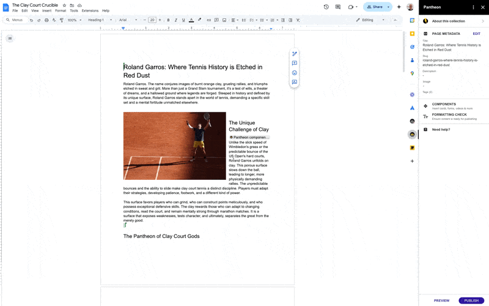Show document outline tabs button
This screenshot has width=489, height=306.
pyautogui.click(x=9, y=39)
